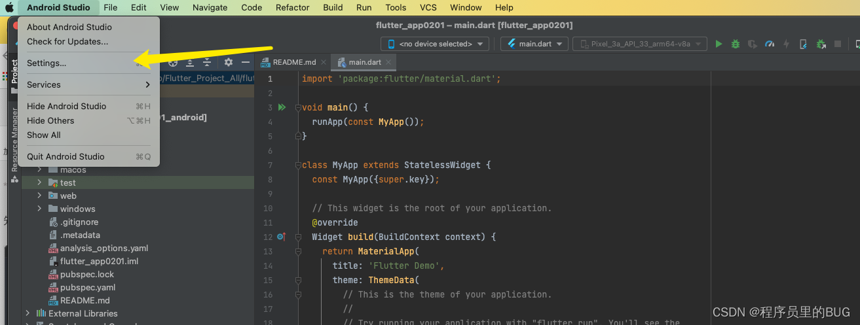Close the README.md editor tab
The image size is (860, 325).
324,62
